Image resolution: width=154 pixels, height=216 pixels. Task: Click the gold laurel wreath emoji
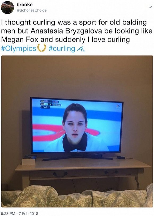(42, 48)
